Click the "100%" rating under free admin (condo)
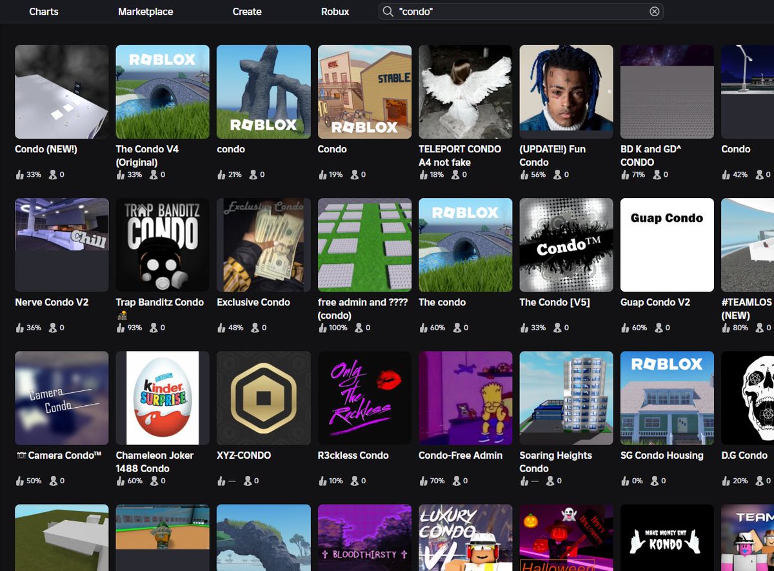This screenshot has width=774, height=571. [x=338, y=328]
